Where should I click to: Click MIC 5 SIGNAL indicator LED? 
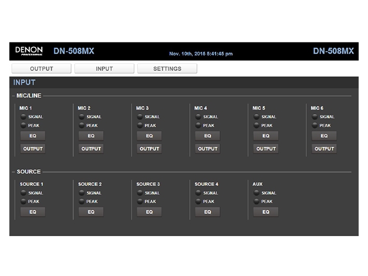pos(257,117)
